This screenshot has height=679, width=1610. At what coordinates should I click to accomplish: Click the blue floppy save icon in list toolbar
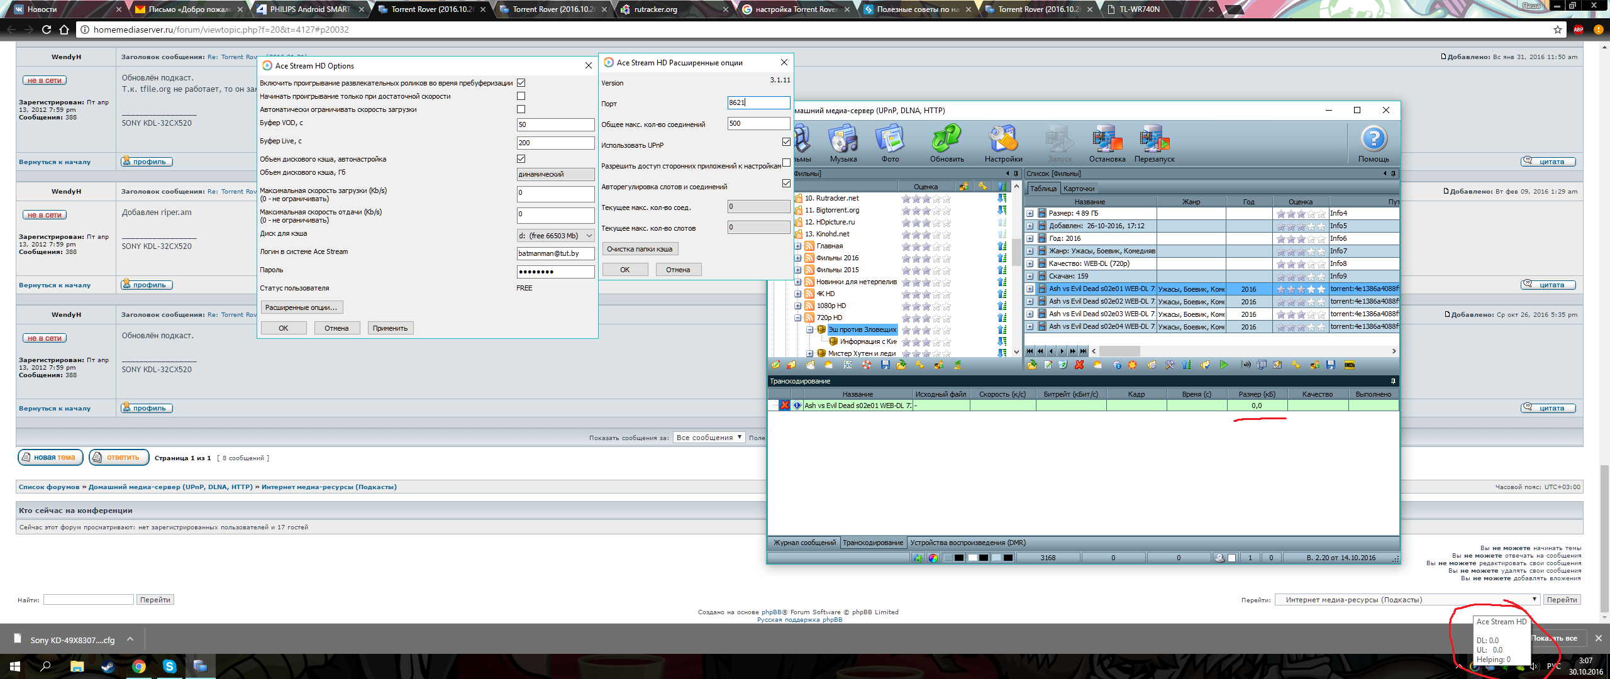click(x=1330, y=365)
